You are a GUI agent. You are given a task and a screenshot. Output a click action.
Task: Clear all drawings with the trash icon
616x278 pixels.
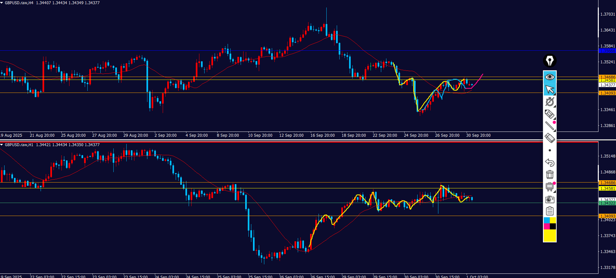(549, 174)
